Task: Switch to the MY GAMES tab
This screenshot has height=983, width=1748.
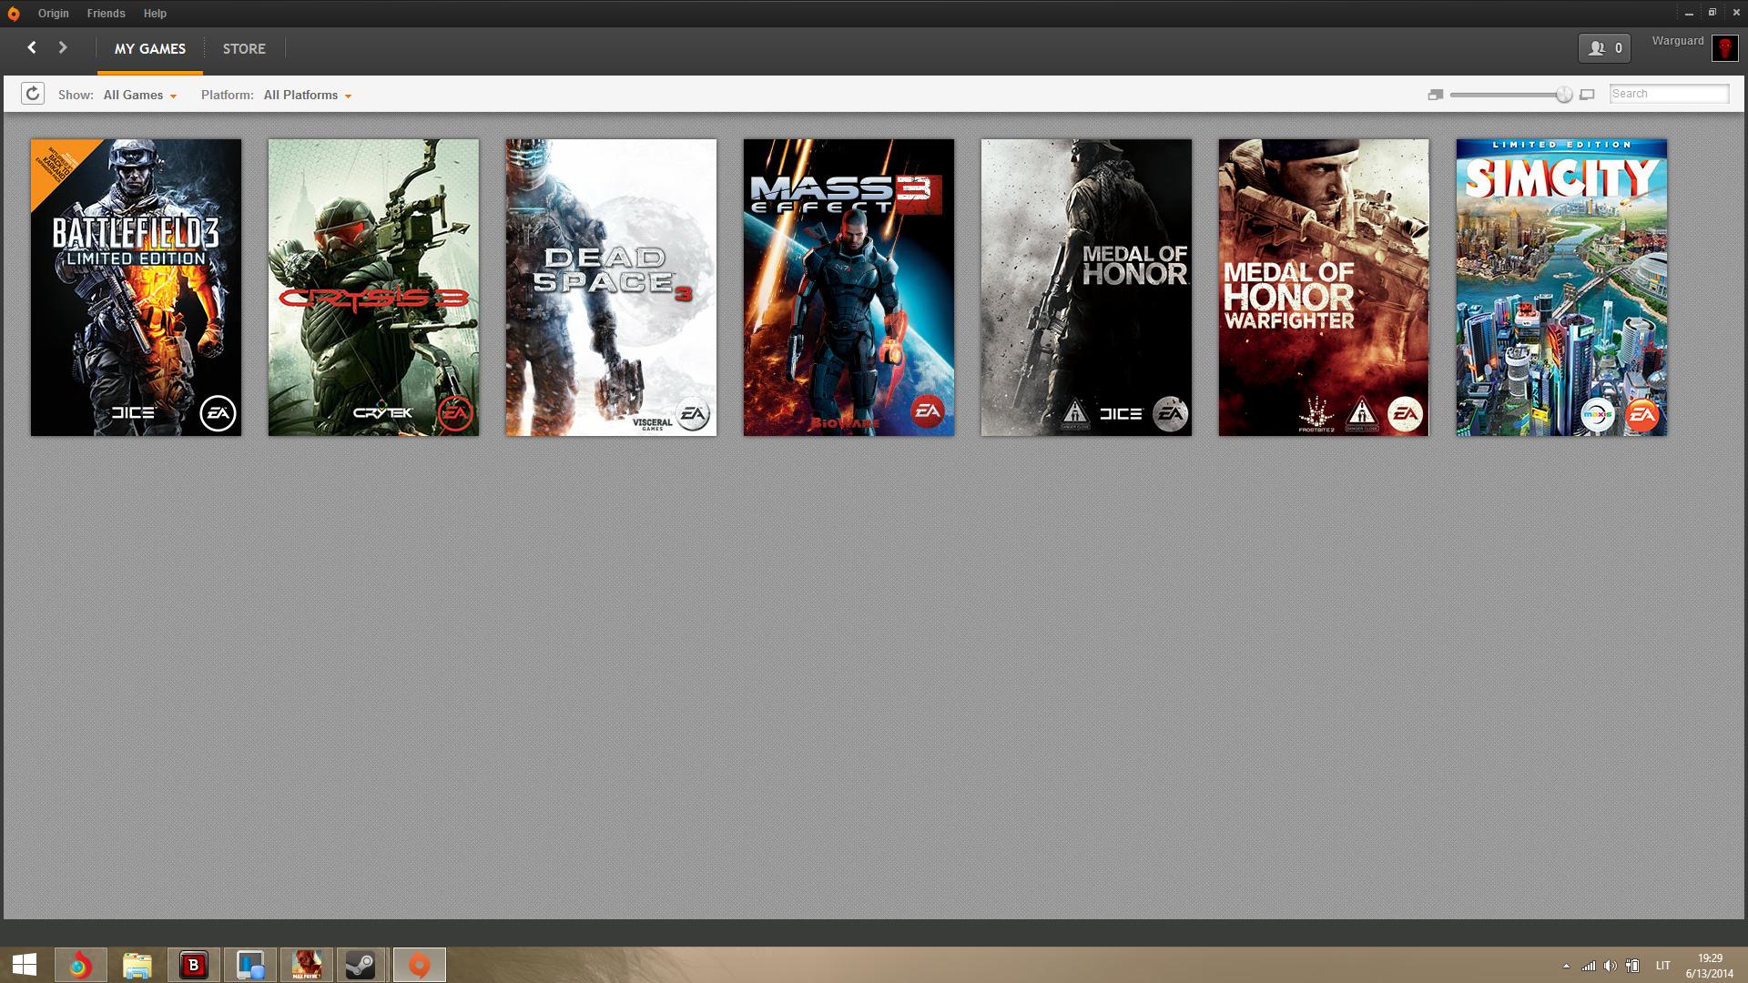Action: tap(150, 49)
